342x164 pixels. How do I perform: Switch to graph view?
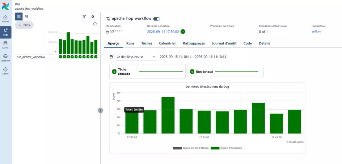coord(26,17)
